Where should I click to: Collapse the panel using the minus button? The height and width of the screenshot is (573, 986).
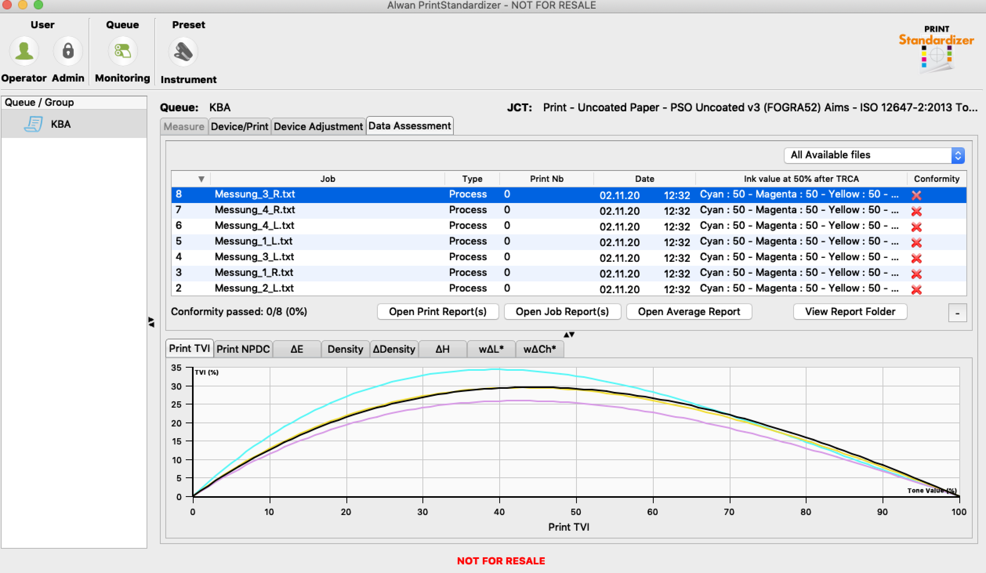coord(957,312)
